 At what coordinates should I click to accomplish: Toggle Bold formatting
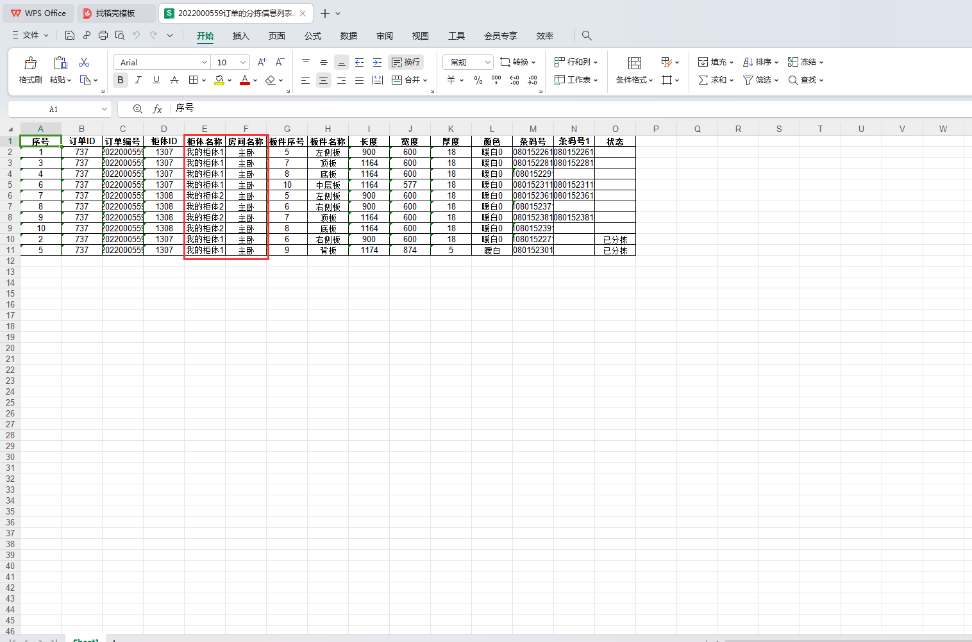[121, 80]
